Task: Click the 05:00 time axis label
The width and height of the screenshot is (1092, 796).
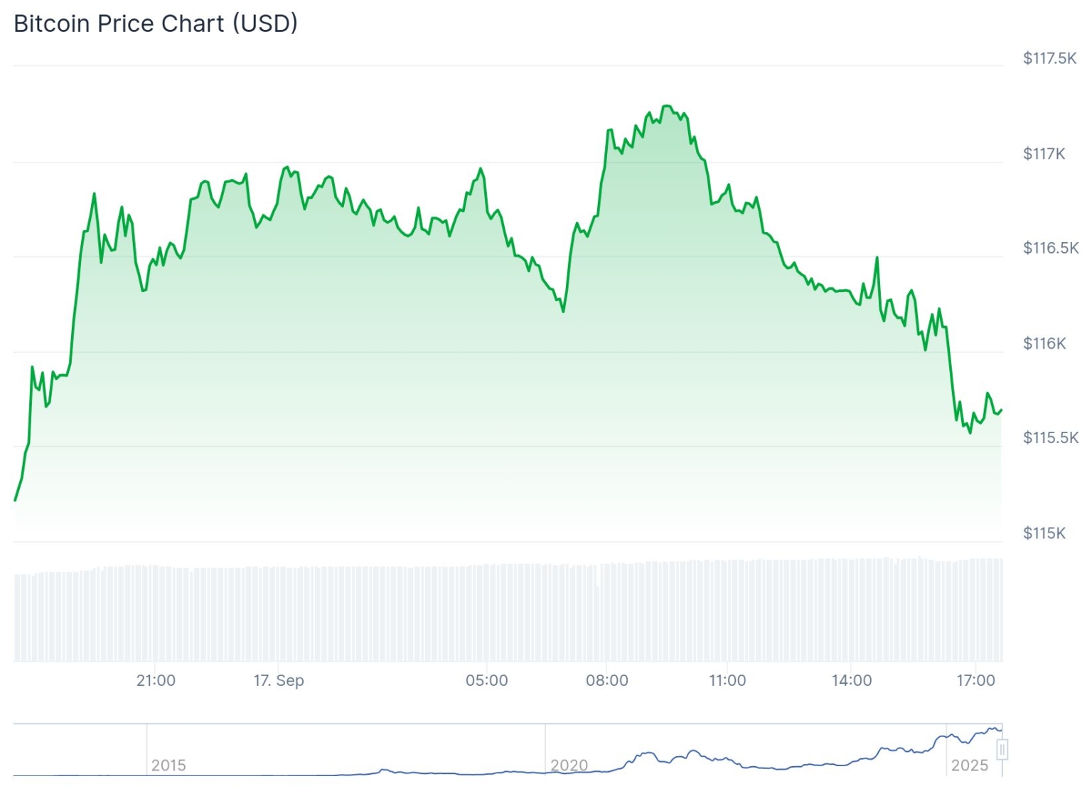Action: click(486, 680)
